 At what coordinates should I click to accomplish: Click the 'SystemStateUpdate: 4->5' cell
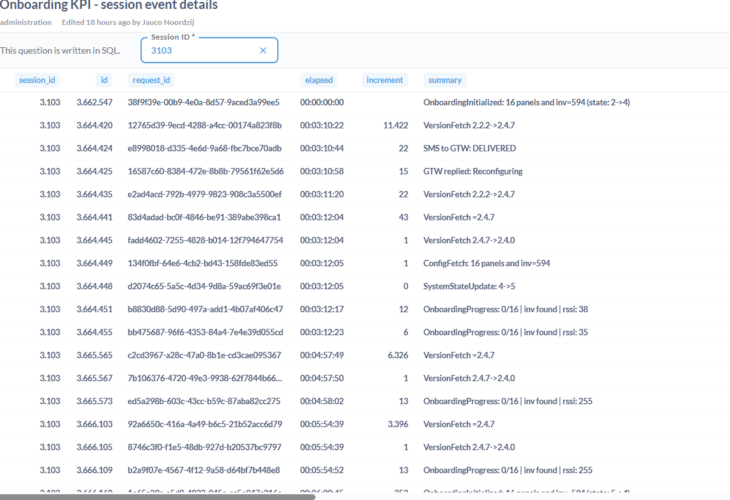(469, 287)
